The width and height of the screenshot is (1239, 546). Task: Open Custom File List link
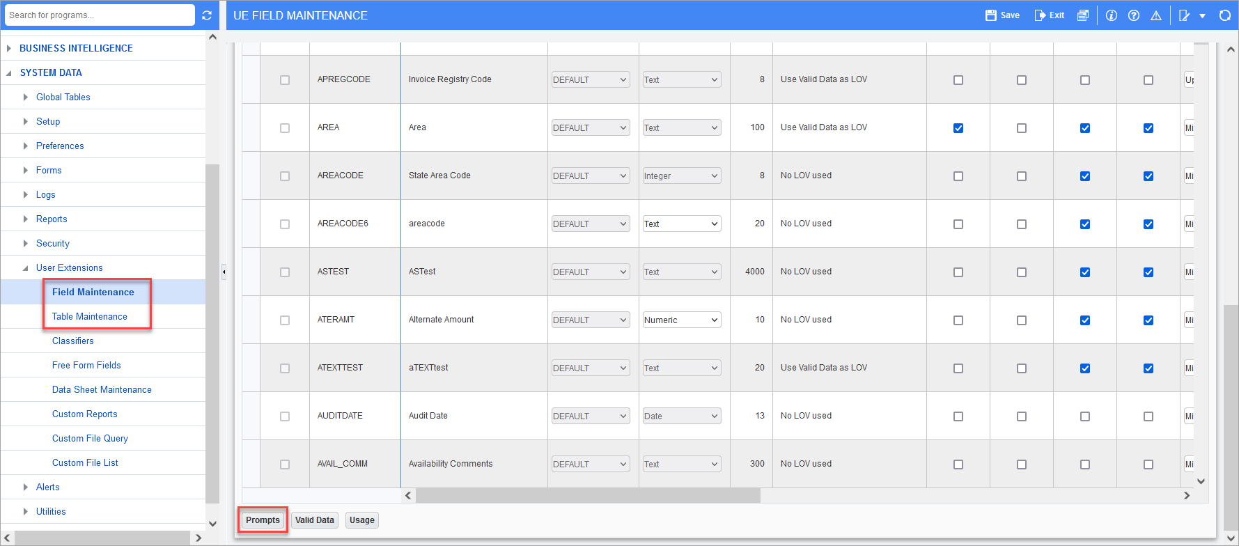click(85, 462)
